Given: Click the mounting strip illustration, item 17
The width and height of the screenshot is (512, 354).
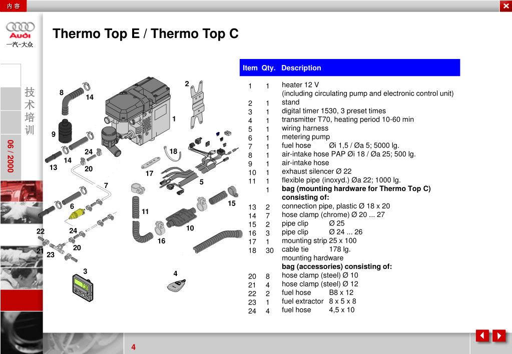Looking at the screenshot, I should click(x=151, y=162).
